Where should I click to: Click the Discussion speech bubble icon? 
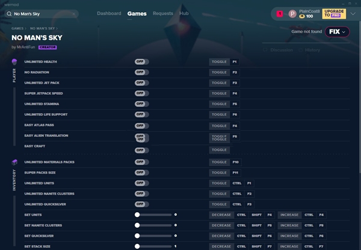click(x=265, y=50)
